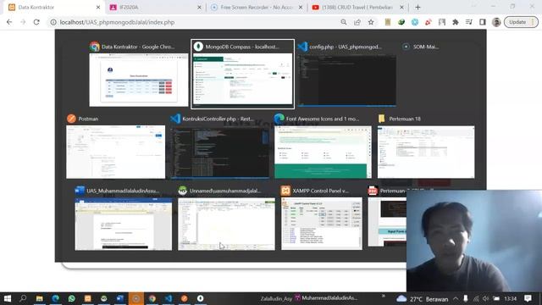
Task: Click the VS Code icon beside config.php title
Action: click(302, 47)
